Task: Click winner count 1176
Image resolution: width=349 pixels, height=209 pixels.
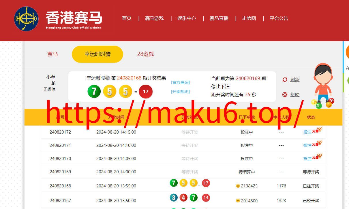Action: 281,186
